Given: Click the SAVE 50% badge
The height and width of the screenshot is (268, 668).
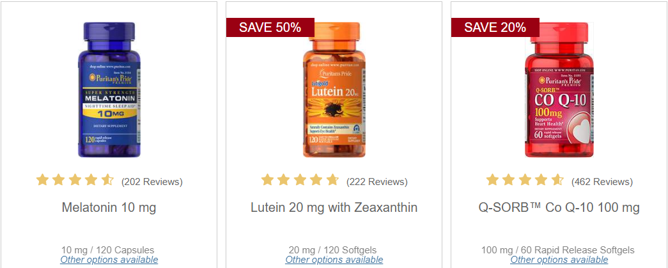Looking at the screenshot, I should (x=270, y=27).
